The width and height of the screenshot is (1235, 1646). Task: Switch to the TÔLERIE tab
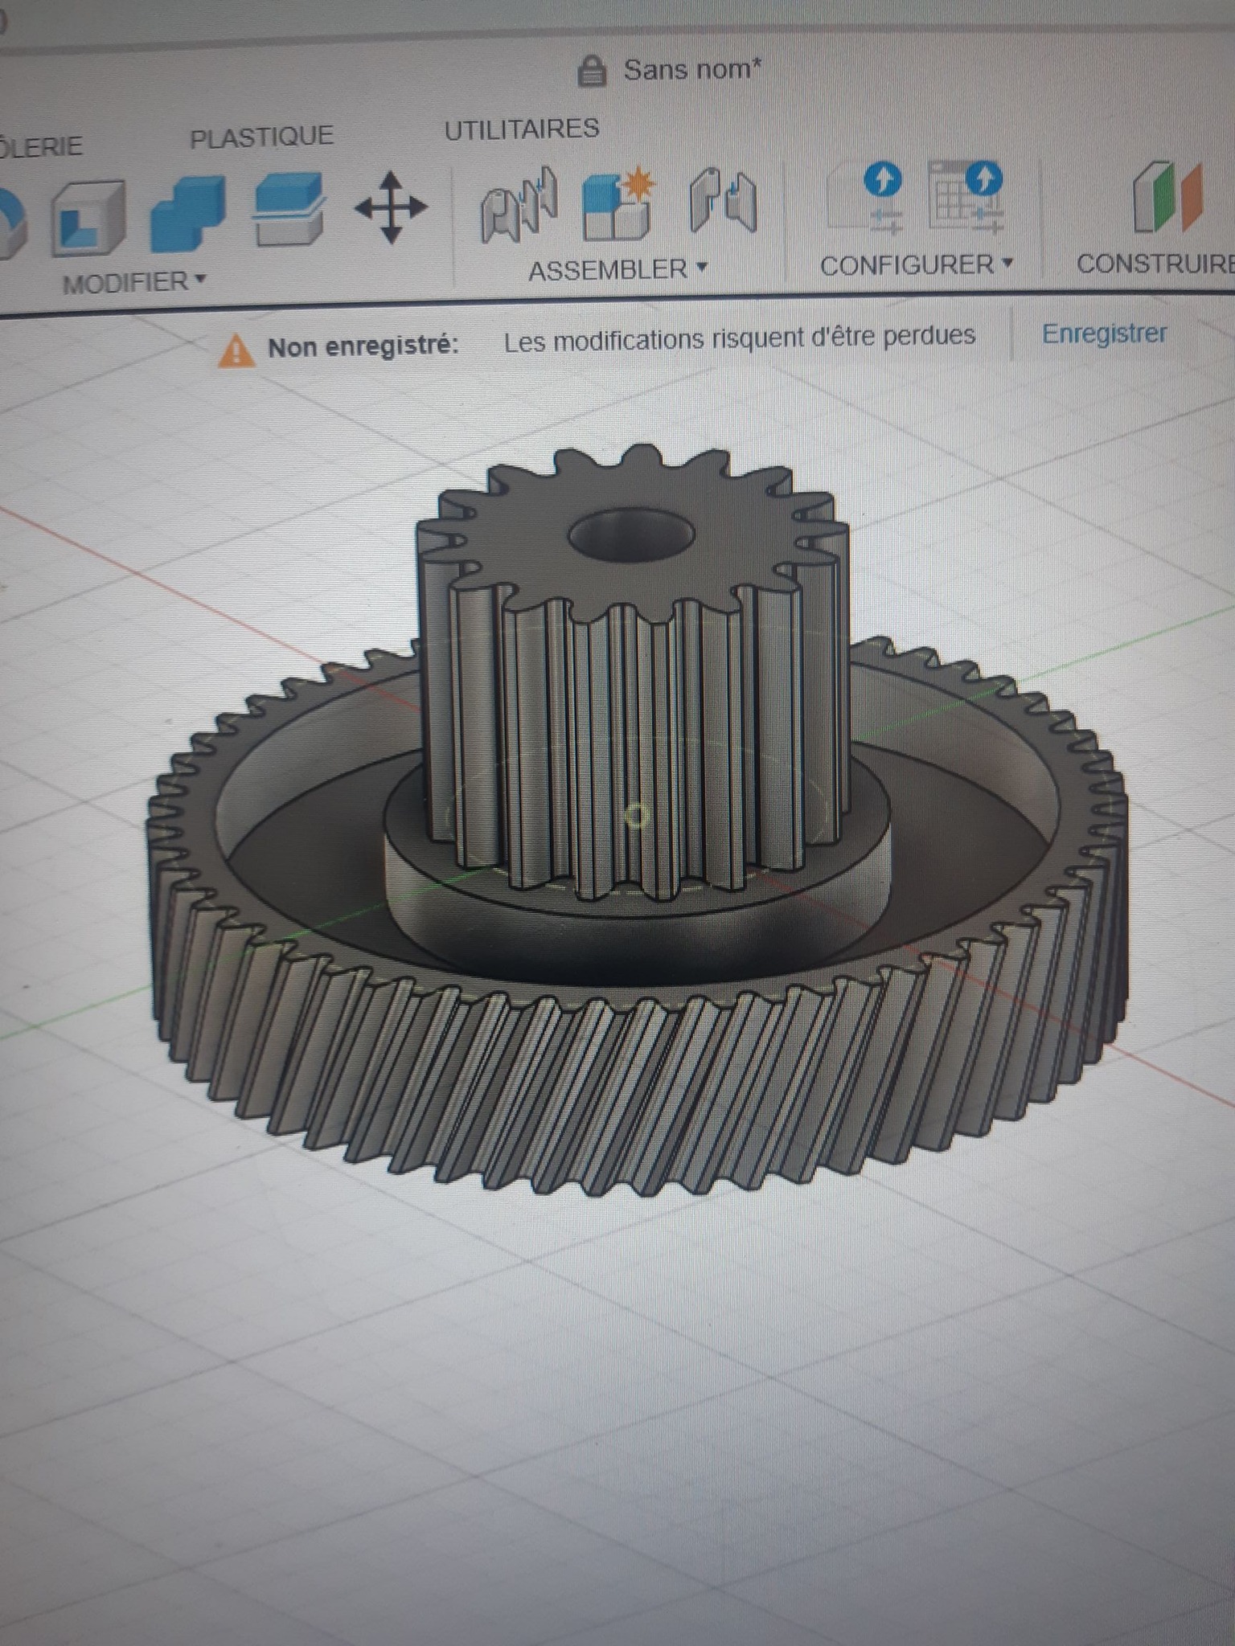[40, 146]
